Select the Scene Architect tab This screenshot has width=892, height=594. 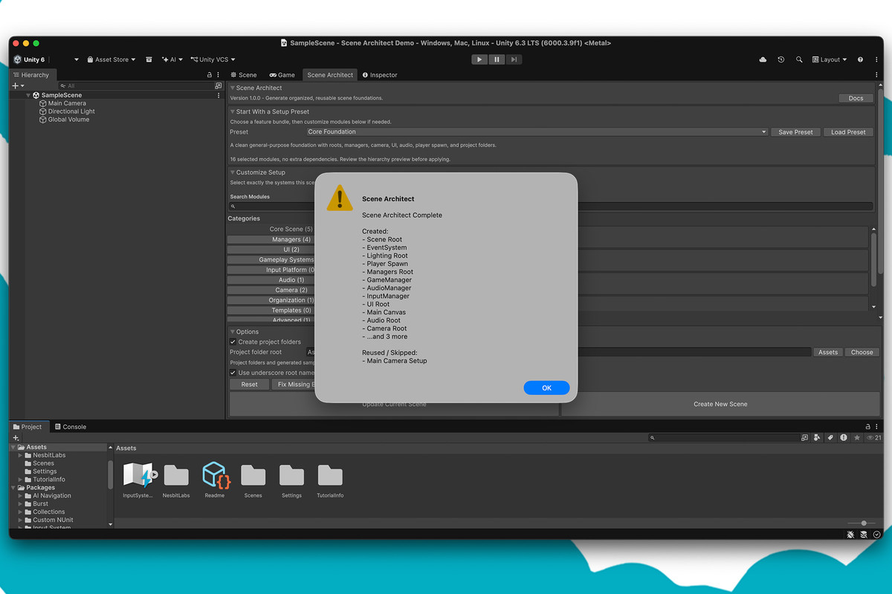[330, 75]
